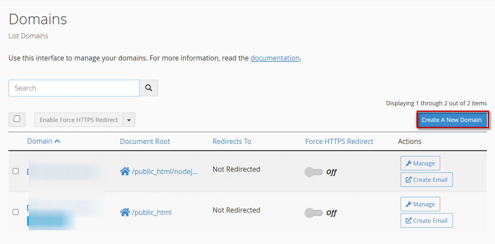Expand the Enable Force HTTPS Redirect dropdown arrow
This screenshot has height=244, width=495.
(129, 120)
